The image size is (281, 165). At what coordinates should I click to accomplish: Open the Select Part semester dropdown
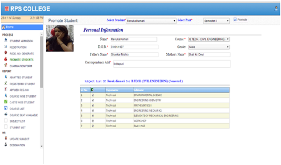(216, 21)
